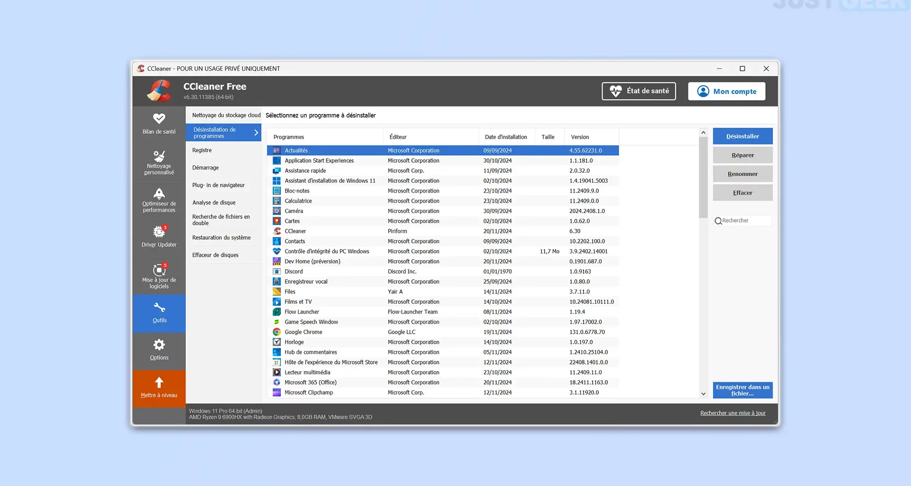Open the Démarrage tool

223,168
